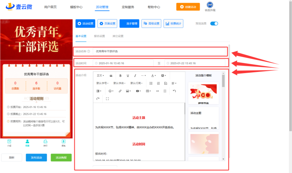This screenshot has width=292, height=173.
Task: Switch to the 报名设置 tab
Action: (x=99, y=36)
